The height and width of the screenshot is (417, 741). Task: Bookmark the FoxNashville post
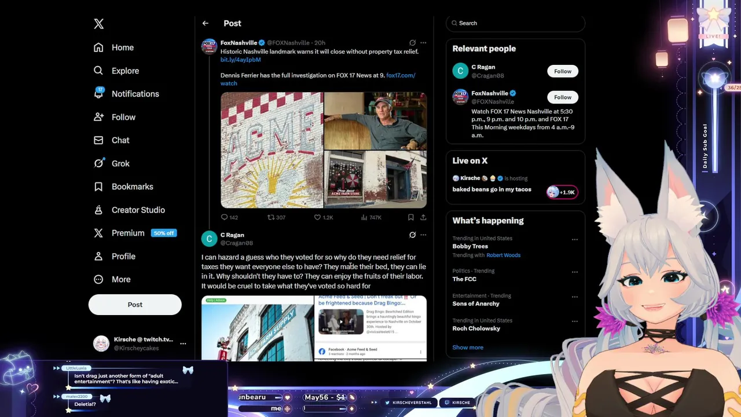coord(410,217)
